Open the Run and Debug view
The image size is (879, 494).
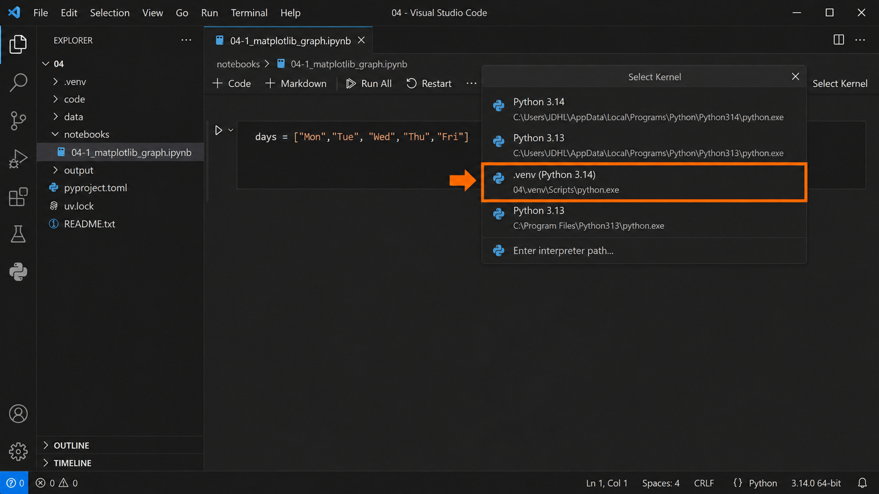point(18,159)
